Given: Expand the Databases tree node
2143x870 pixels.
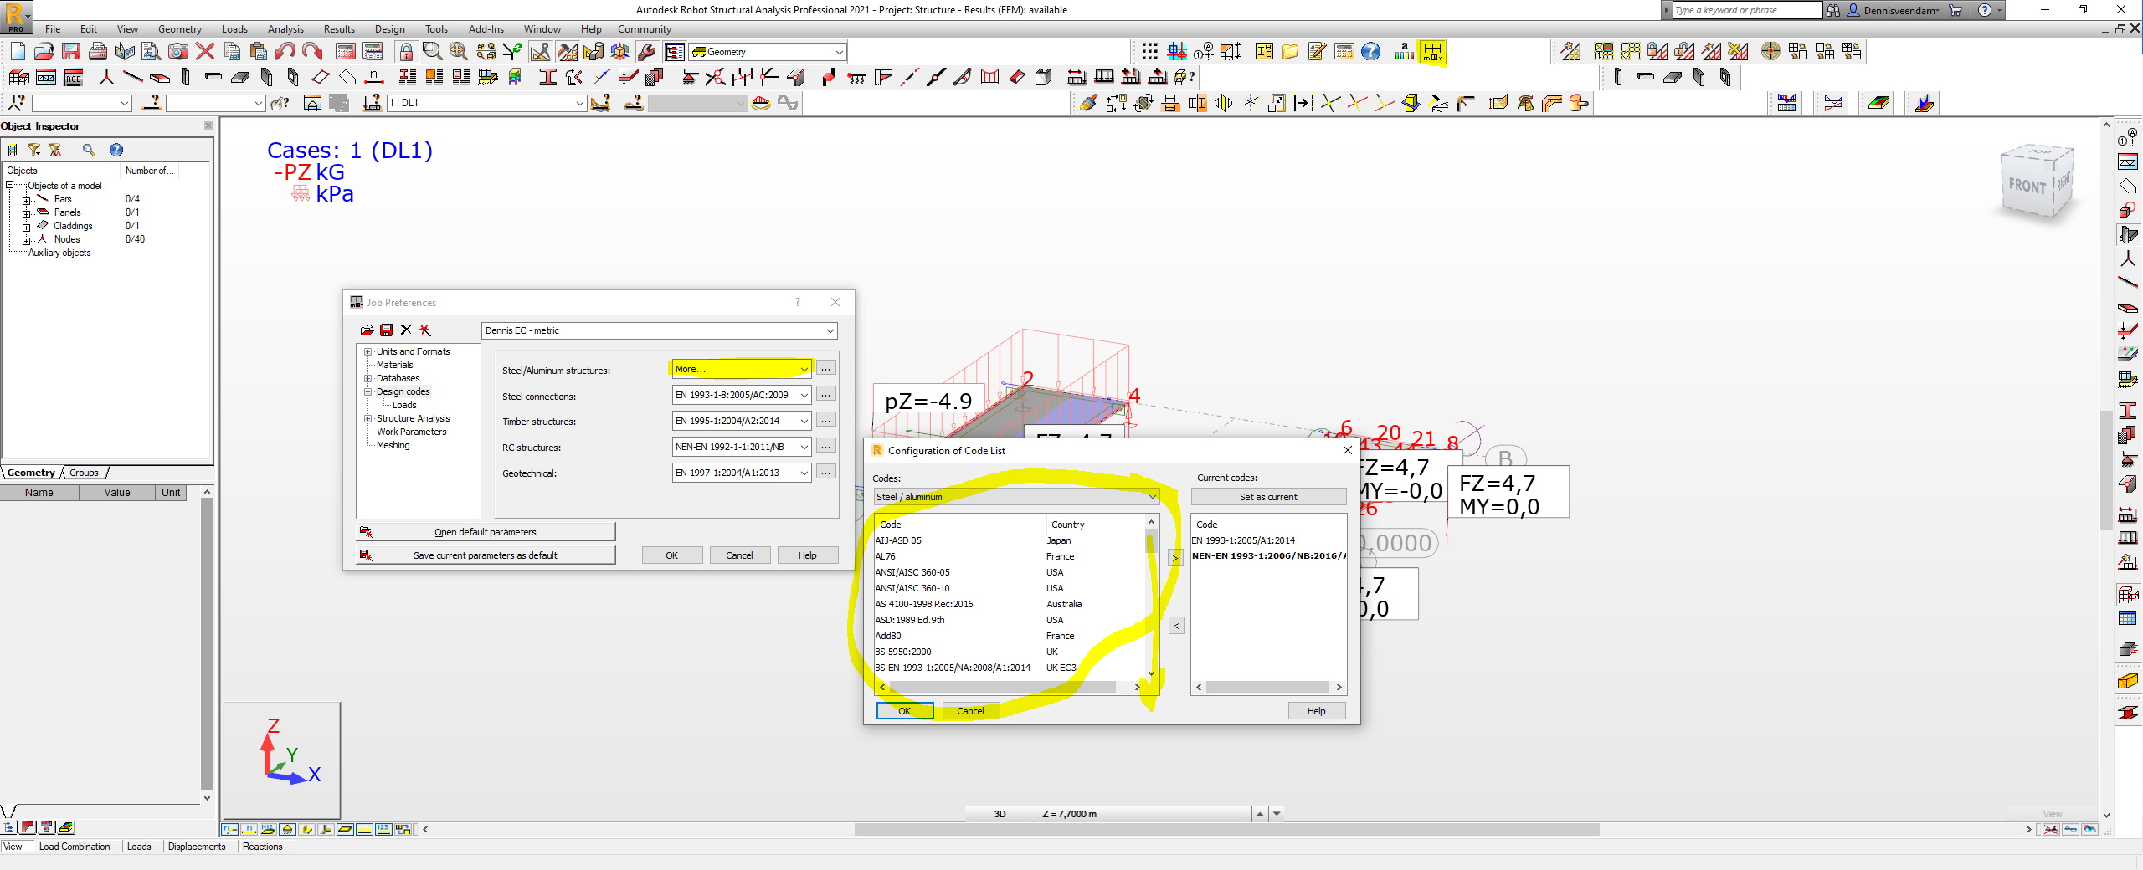Looking at the screenshot, I should pyautogui.click(x=367, y=378).
